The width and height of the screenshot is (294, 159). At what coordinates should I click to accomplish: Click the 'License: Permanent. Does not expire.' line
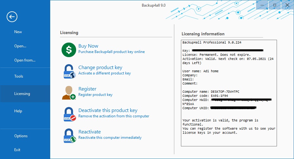coord(216,55)
